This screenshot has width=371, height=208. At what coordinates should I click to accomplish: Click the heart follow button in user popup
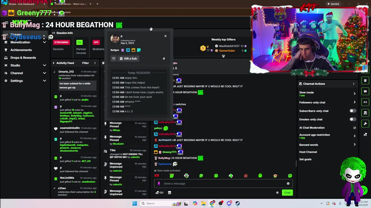point(114,59)
